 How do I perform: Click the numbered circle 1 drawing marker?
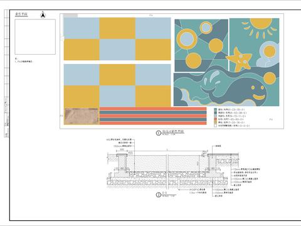[159, 132]
